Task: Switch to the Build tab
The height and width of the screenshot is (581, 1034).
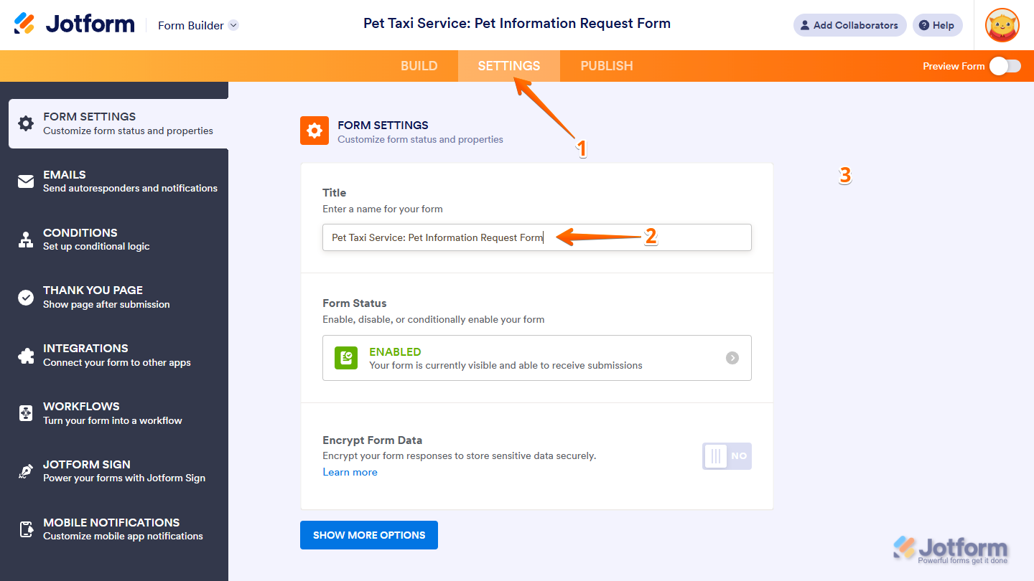Action: 419,66
